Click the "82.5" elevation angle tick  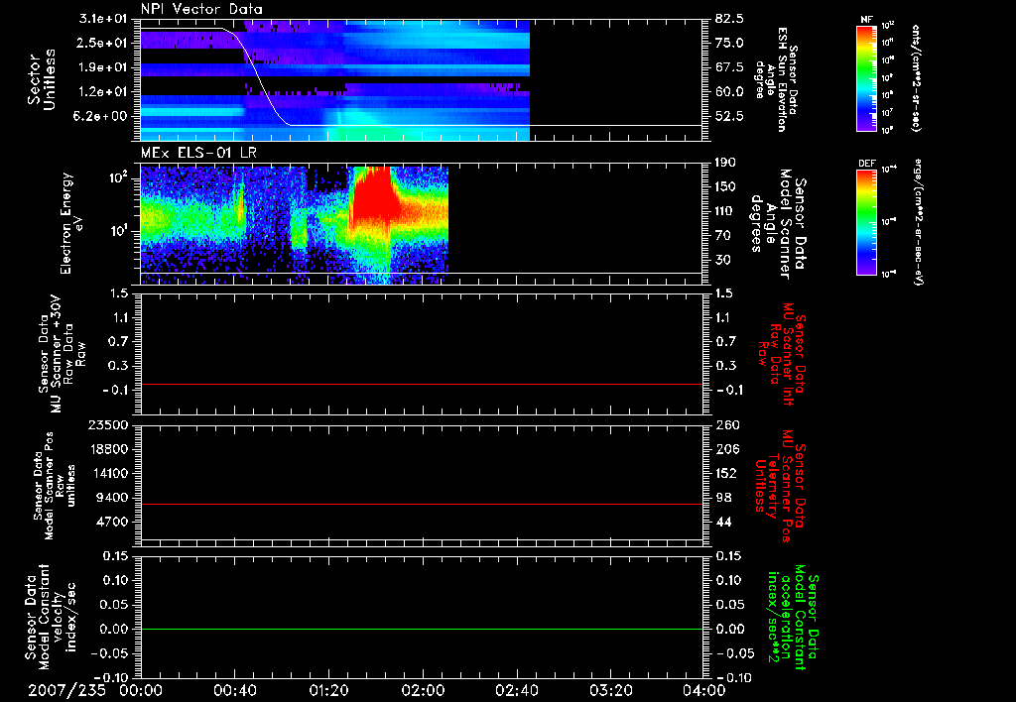(729, 19)
